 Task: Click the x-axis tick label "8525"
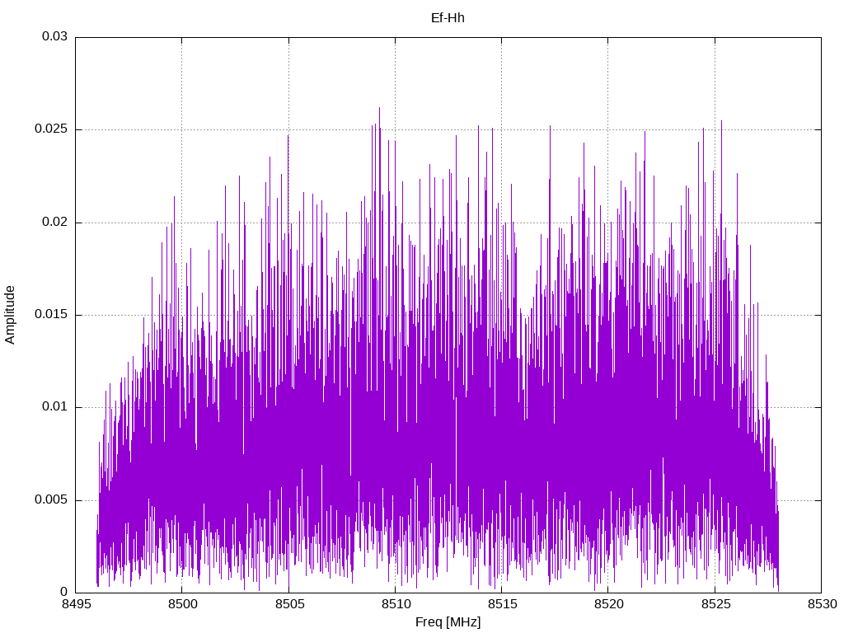click(715, 604)
